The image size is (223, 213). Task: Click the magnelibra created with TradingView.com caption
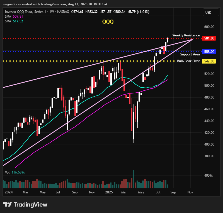point(55,4)
